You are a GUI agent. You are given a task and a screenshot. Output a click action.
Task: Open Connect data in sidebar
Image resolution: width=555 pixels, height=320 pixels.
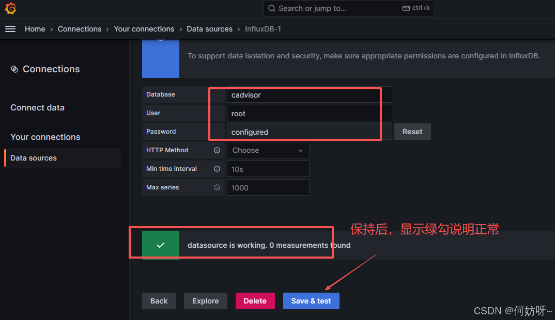click(38, 107)
